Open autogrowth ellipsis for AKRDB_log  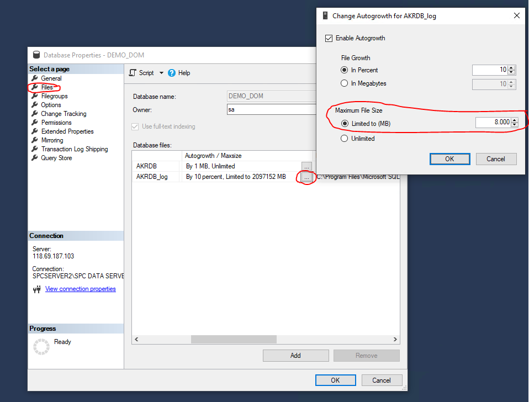tap(307, 177)
